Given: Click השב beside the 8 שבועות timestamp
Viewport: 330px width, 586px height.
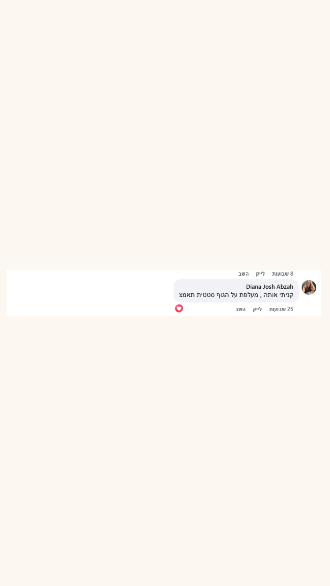Looking at the screenshot, I should [x=244, y=274].
